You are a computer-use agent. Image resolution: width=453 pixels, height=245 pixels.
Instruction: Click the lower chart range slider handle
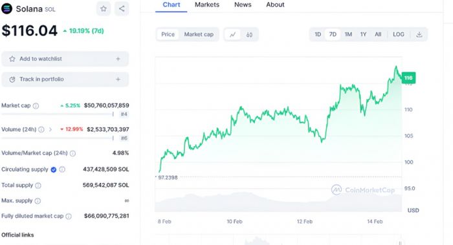[400, 242]
